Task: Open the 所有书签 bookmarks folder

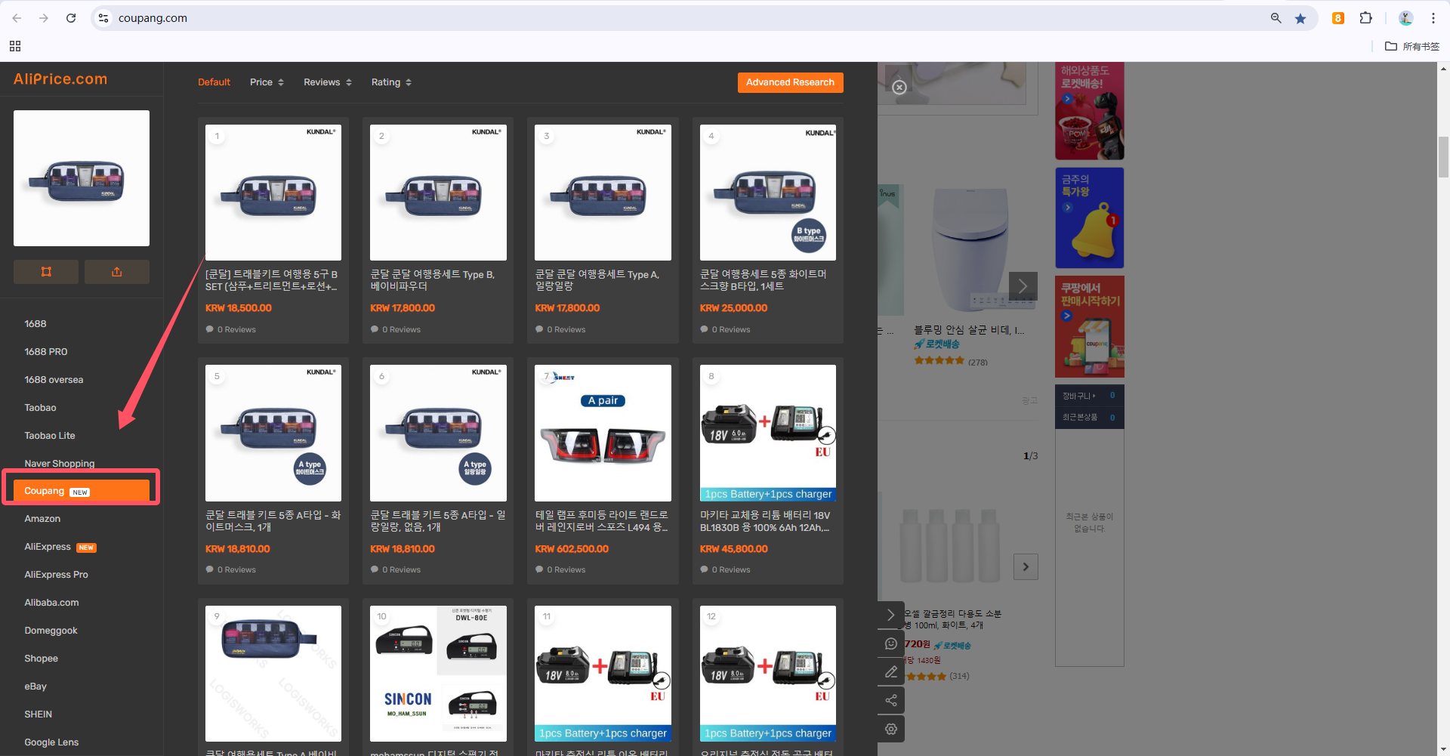Action: click(x=1412, y=46)
